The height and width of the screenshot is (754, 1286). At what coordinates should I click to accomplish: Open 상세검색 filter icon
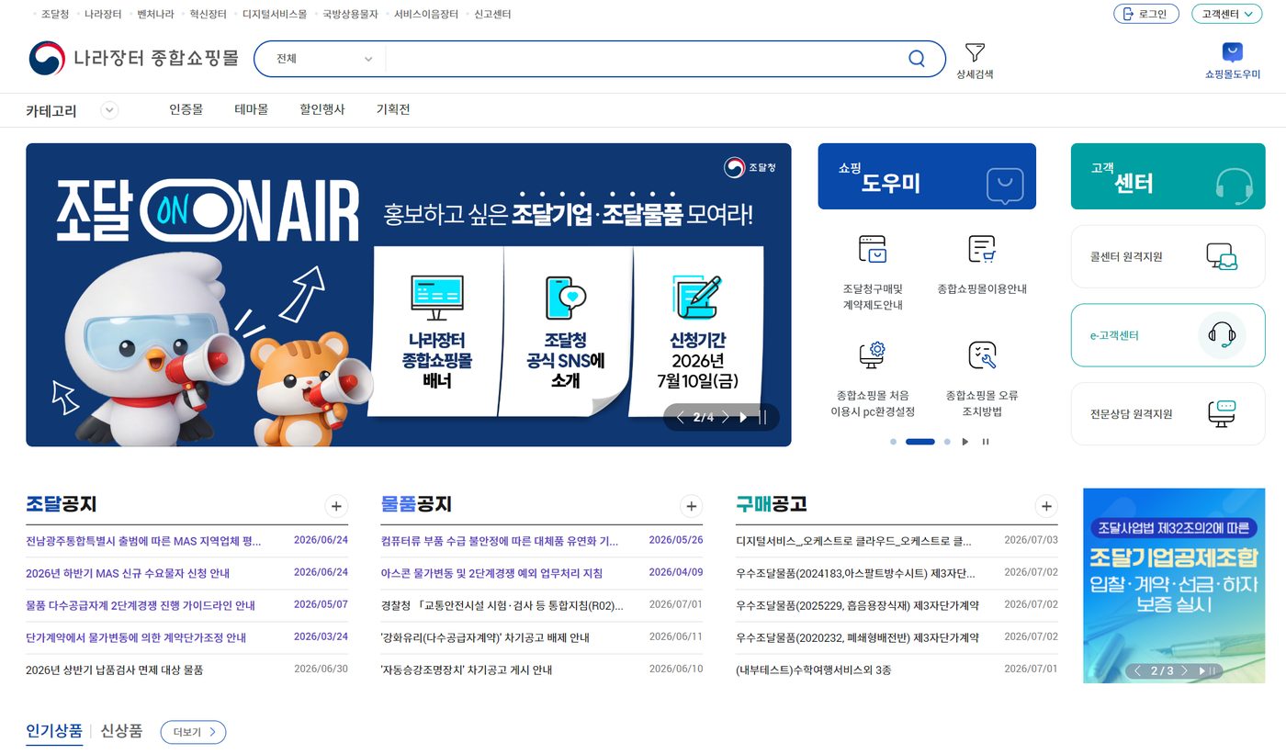pos(975,52)
